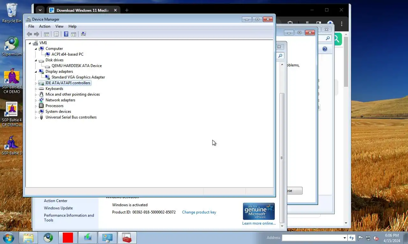The image size is (408, 244).
Task: Select the Processors category icon
Action: click(41, 106)
